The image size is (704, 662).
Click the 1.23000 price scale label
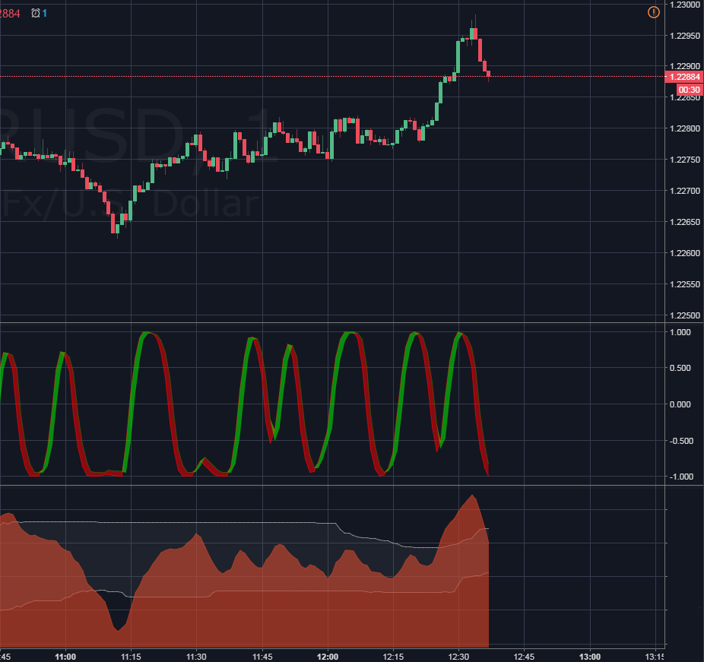[685, 5]
